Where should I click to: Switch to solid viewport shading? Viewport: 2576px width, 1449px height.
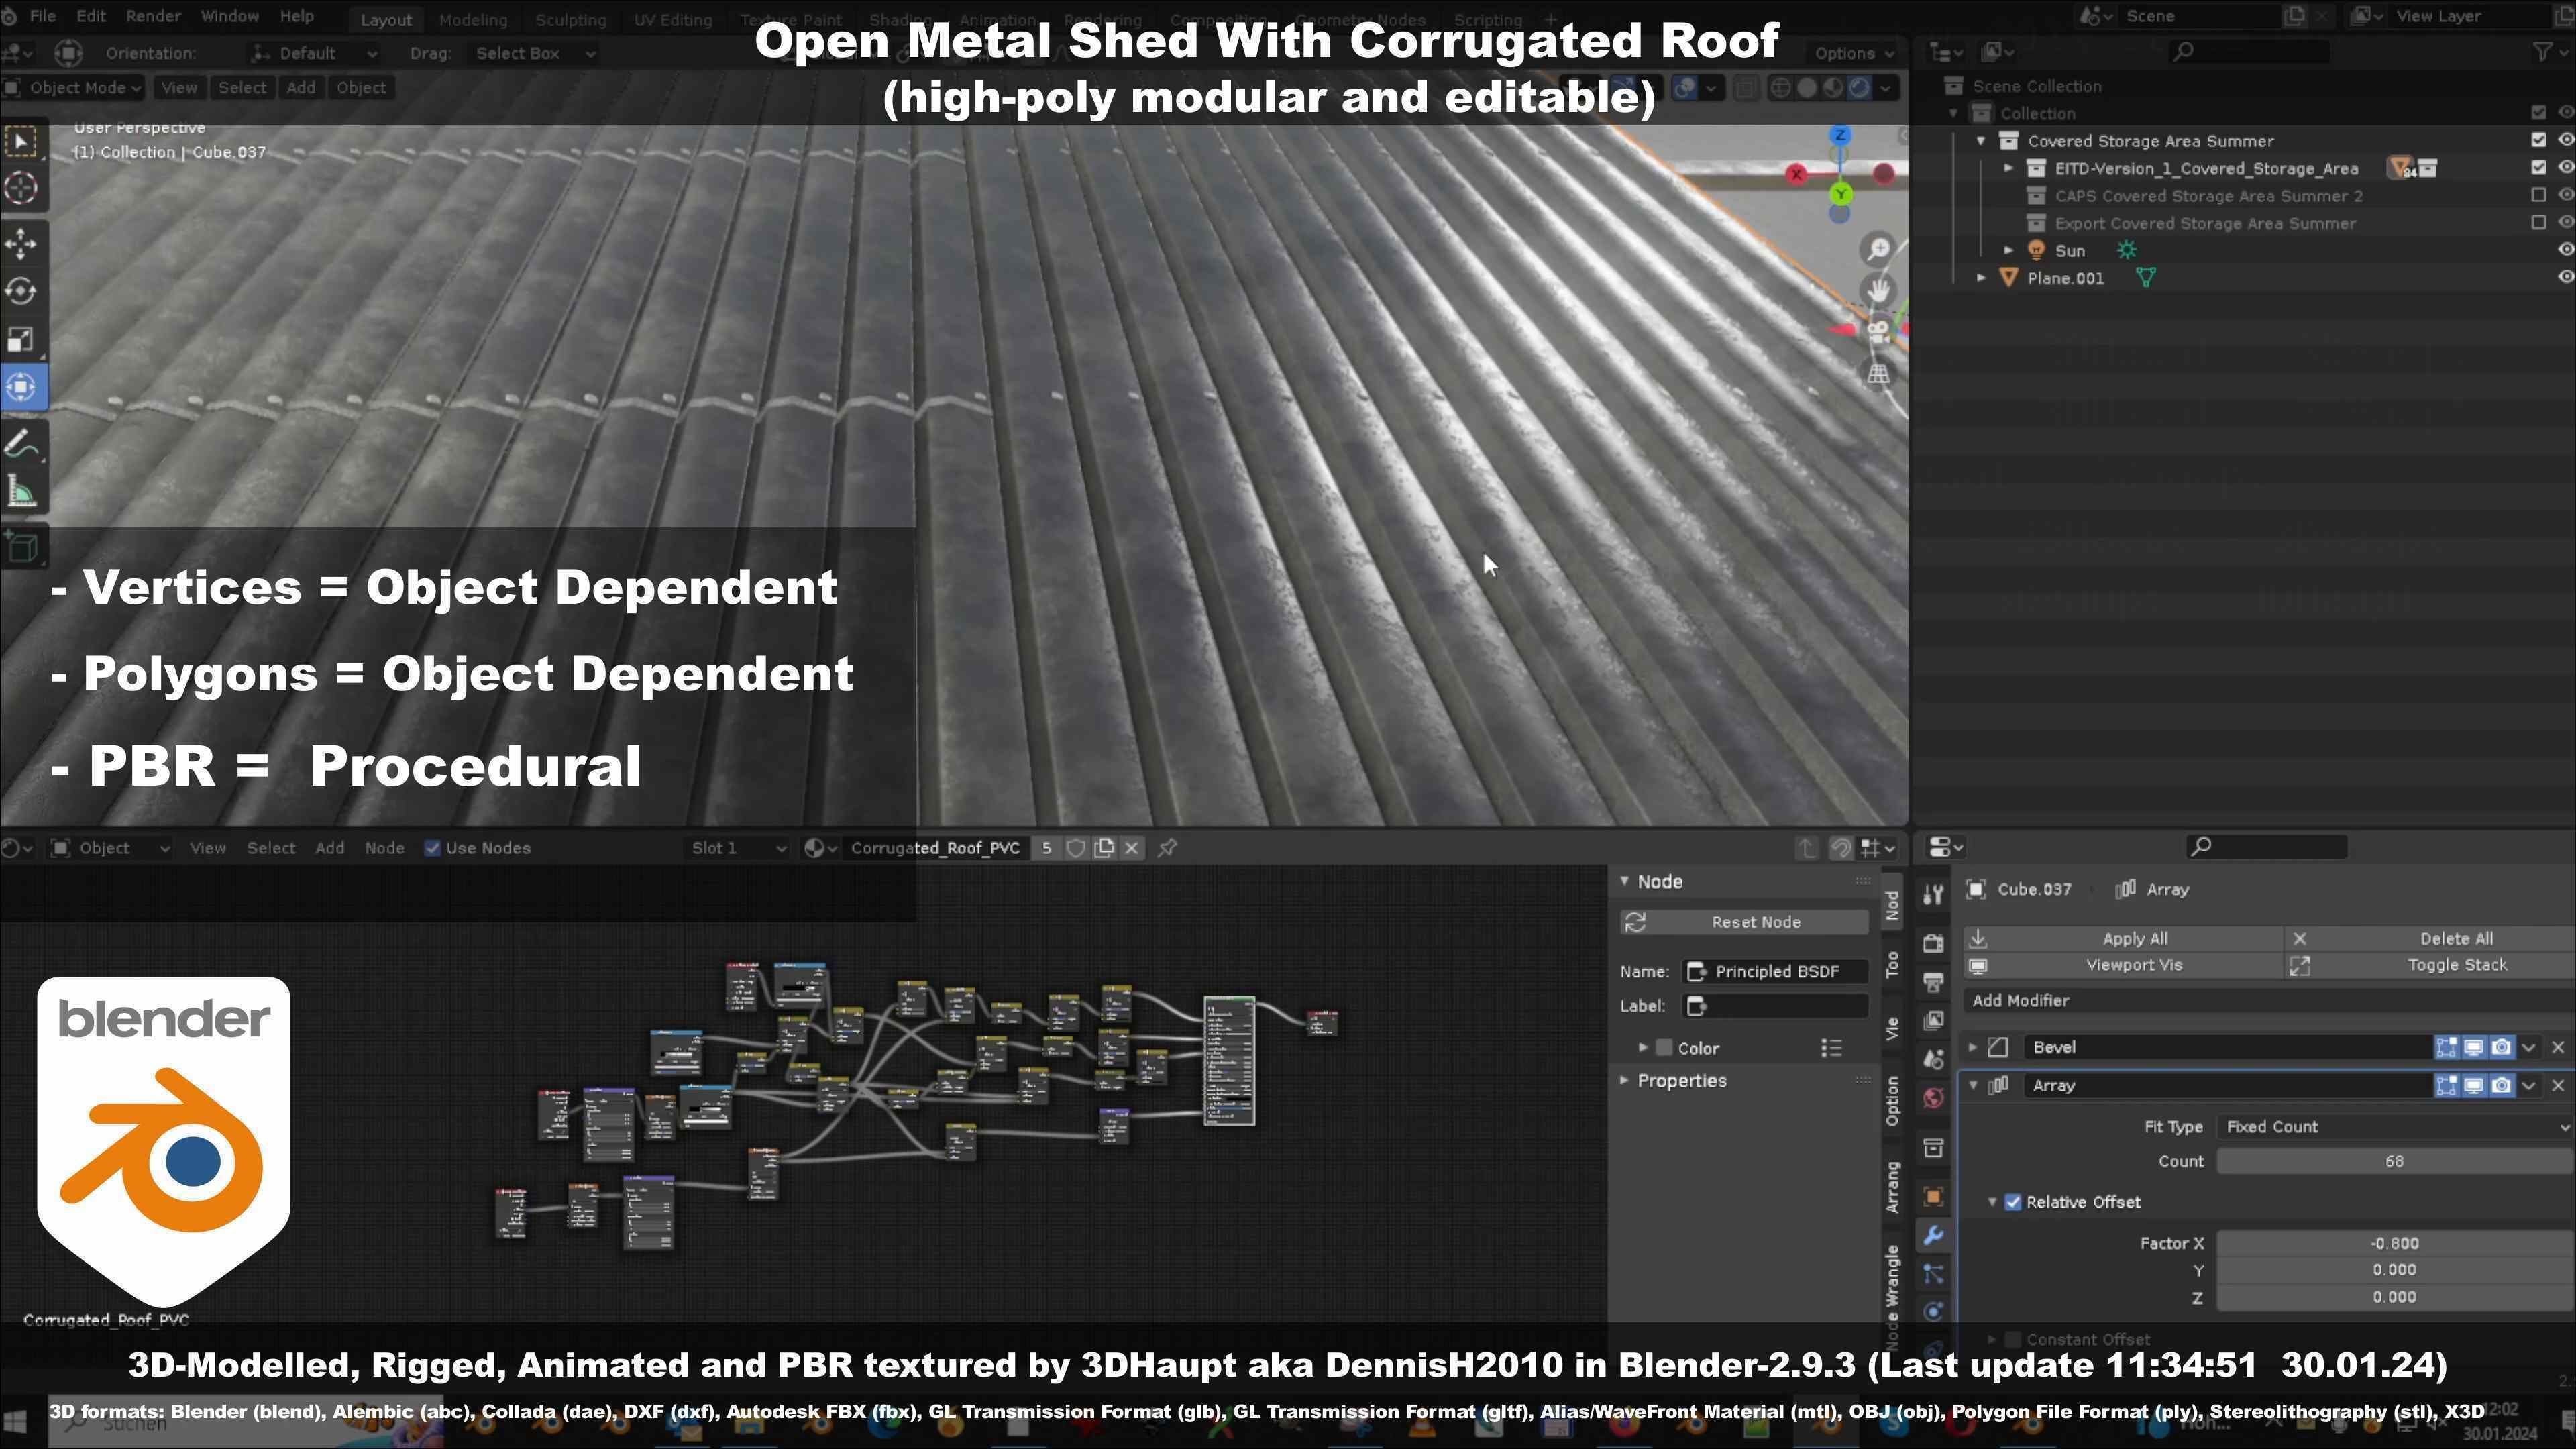[x=1807, y=88]
